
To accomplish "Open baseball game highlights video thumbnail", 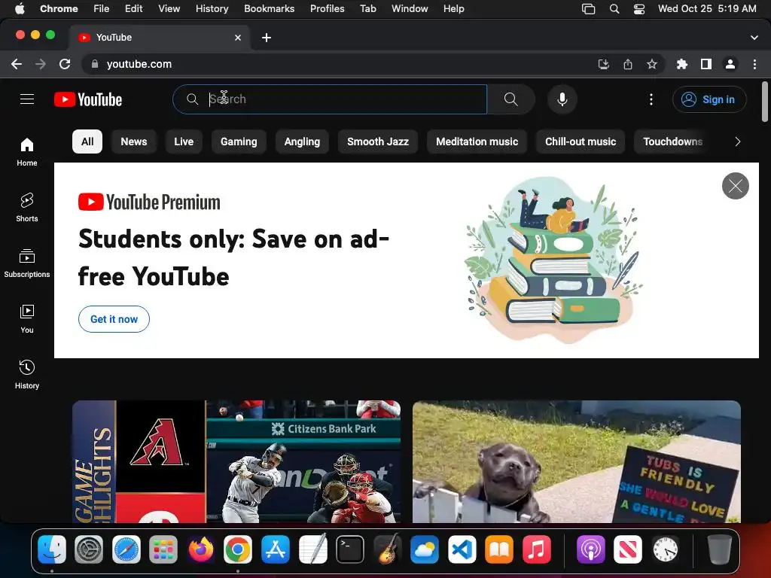I will click(236, 461).
